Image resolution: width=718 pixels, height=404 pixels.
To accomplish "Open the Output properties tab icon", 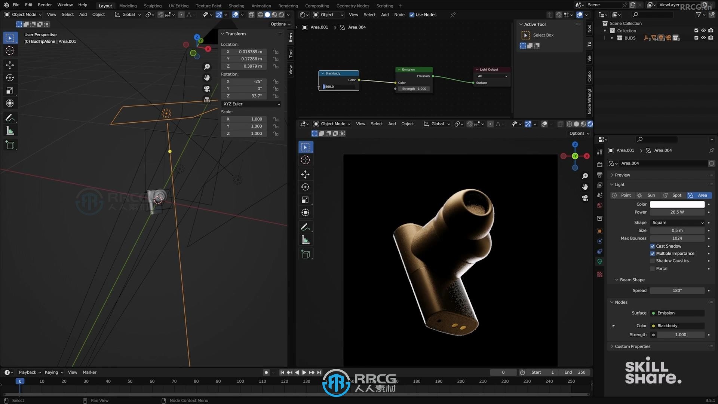I will point(600,175).
